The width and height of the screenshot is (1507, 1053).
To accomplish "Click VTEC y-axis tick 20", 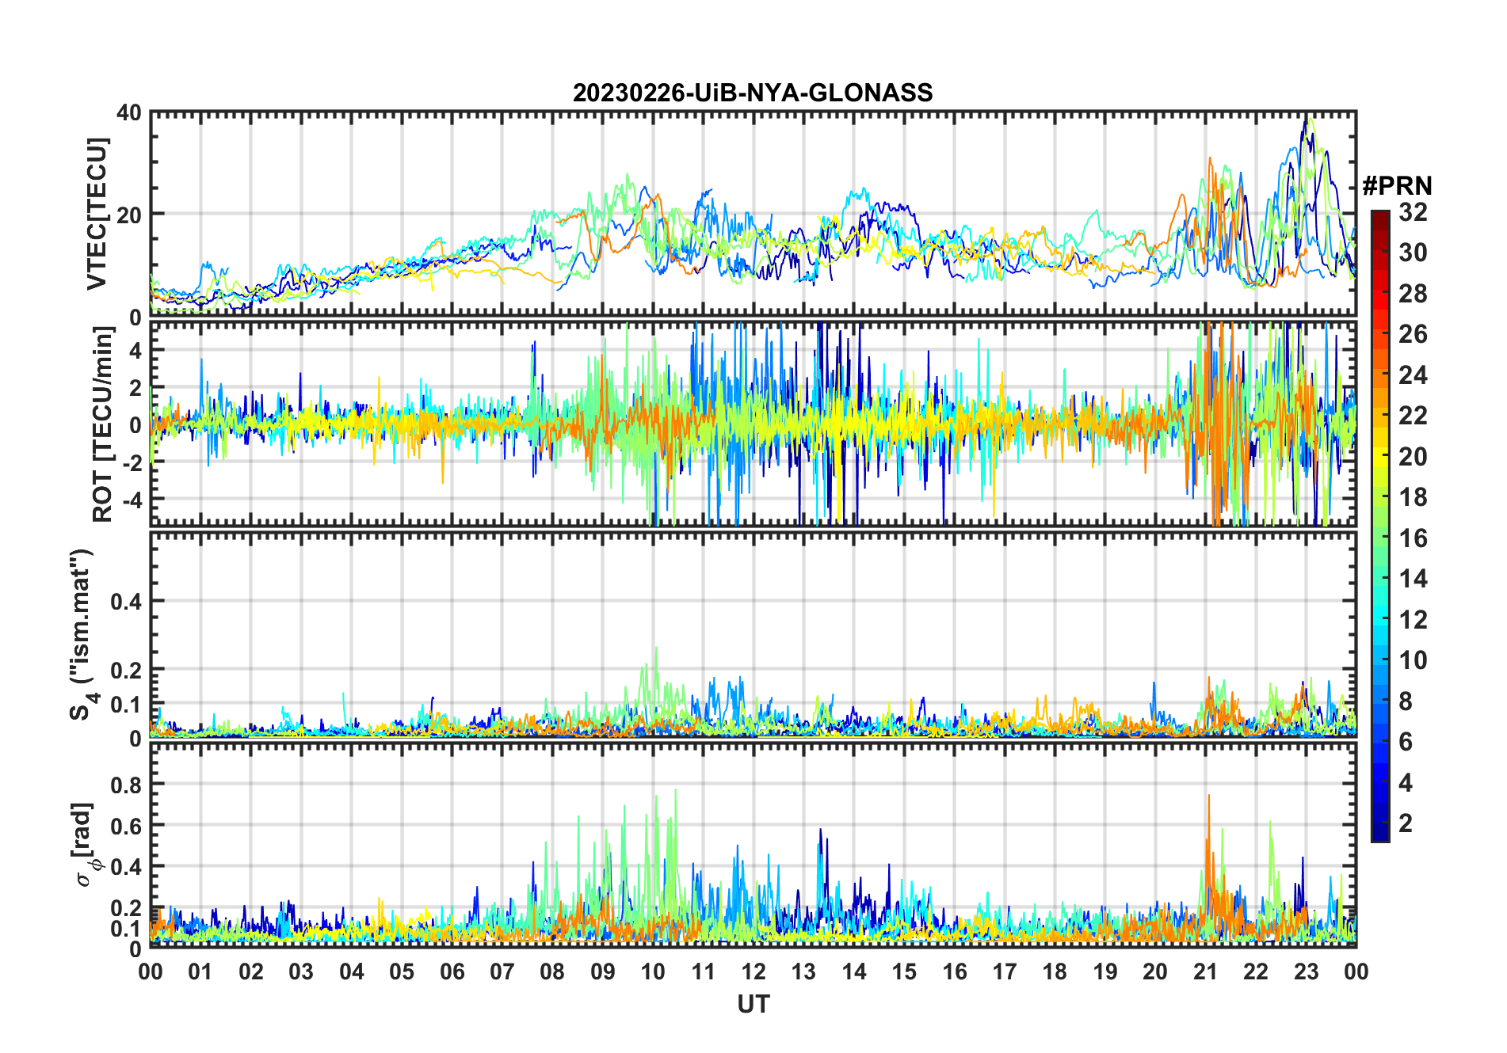I will click(129, 215).
